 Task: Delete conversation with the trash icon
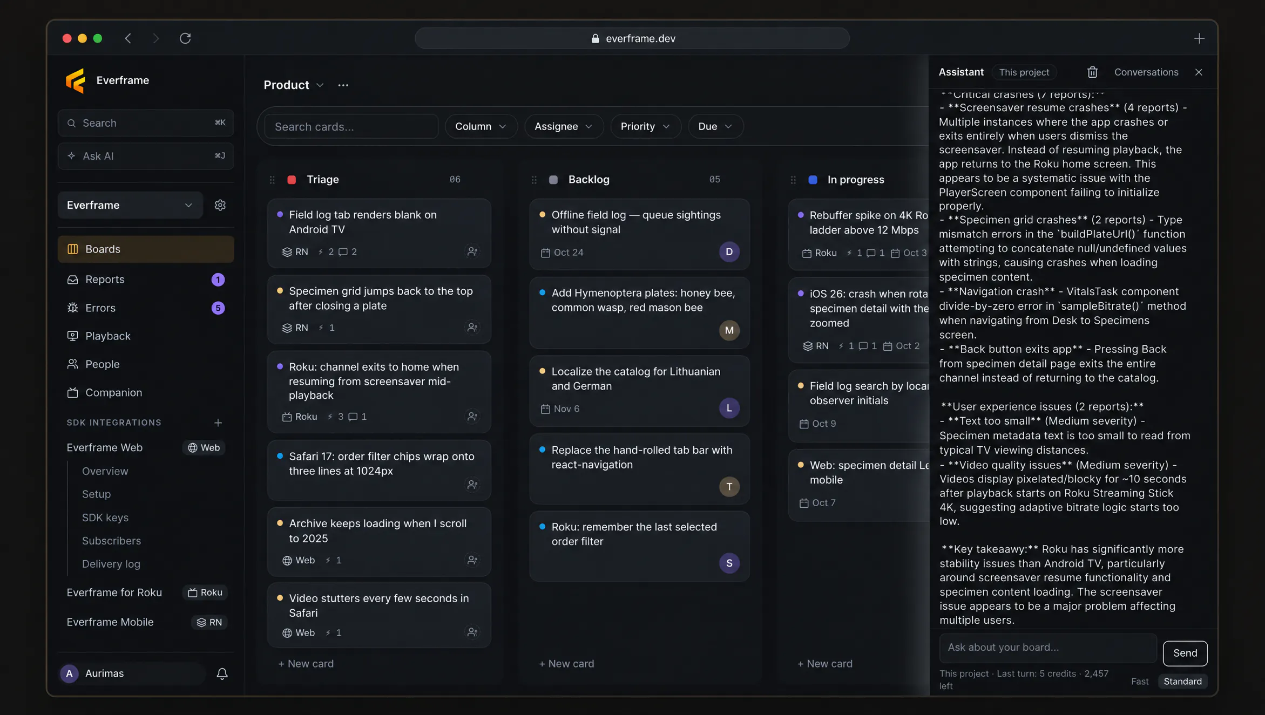pos(1092,72)
